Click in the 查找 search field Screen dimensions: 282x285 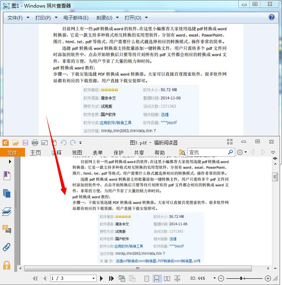pos(208,152)
